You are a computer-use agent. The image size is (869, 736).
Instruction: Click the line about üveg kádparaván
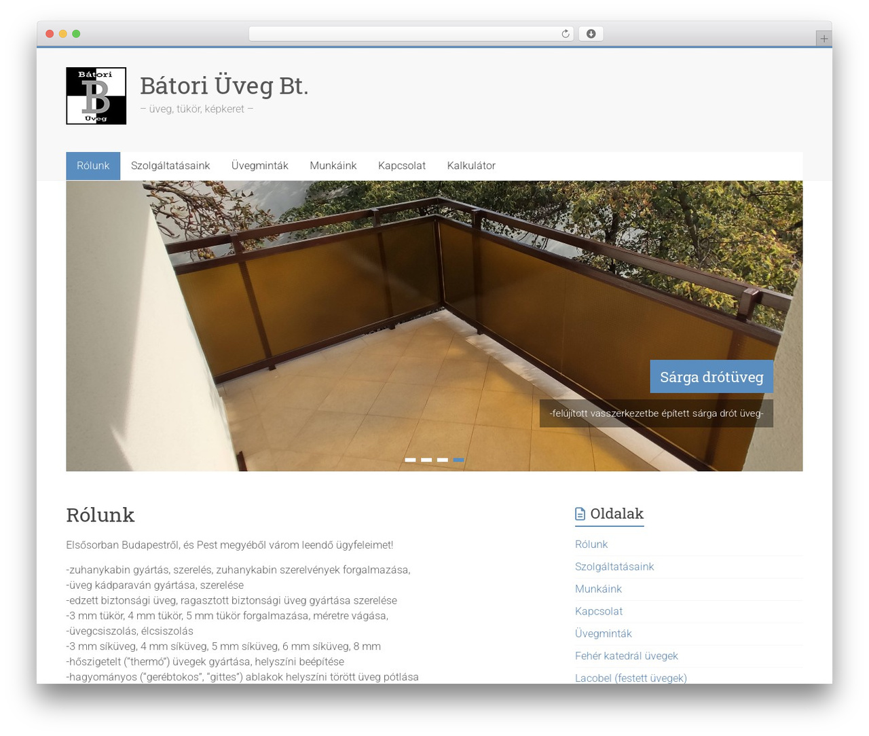(x=155, y=585)
